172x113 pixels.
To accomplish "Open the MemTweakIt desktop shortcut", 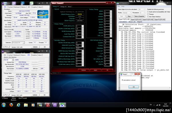I will coord(23,98).
